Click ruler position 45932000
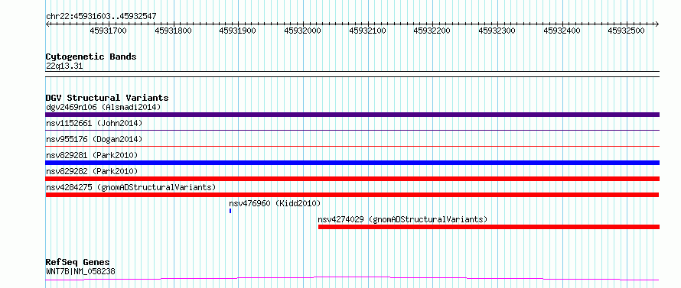 303,31
